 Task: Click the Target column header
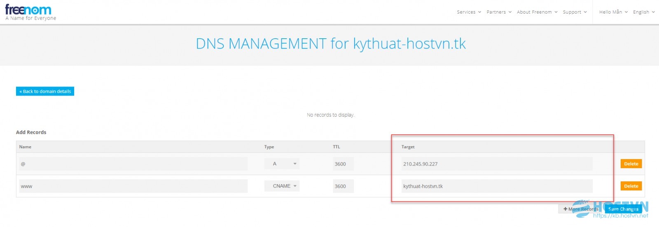(x=408, y=147)
